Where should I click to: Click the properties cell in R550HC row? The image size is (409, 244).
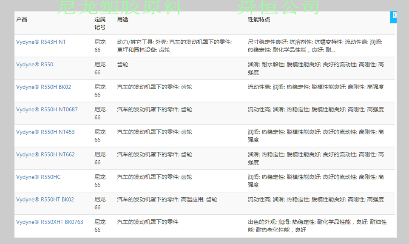316,181
